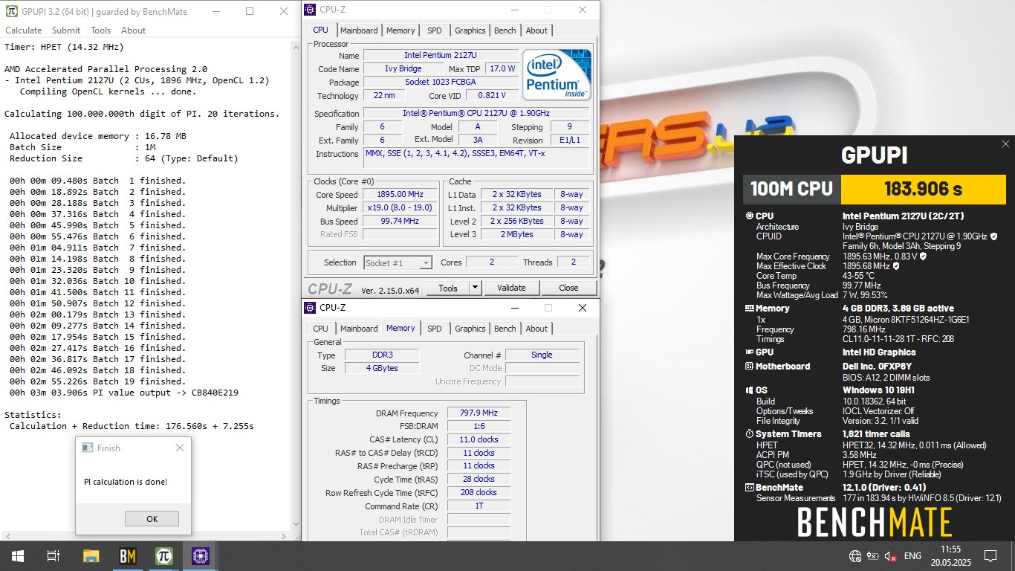This screenshot has height=571, width=1015.
Task: Click the small icon in the Finish dialog title
Action: (88, 448)
